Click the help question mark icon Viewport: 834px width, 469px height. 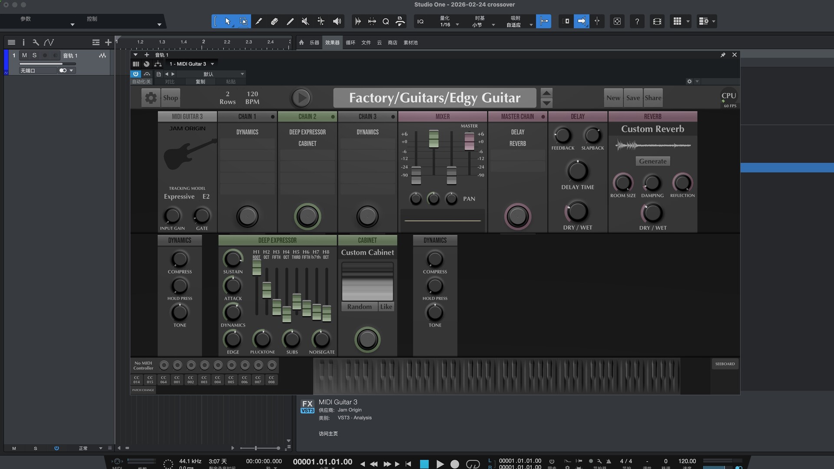[x=637, y=21]
